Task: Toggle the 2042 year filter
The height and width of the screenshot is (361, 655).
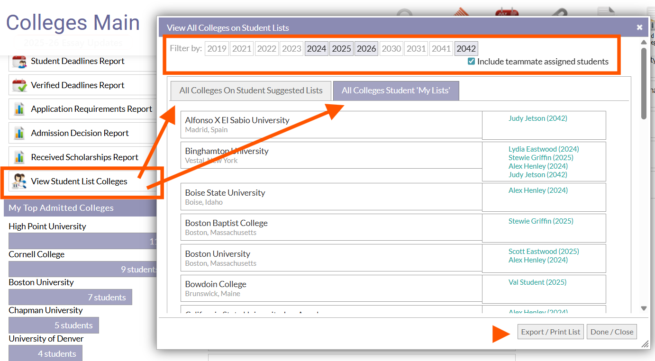Action: [466, 49]
